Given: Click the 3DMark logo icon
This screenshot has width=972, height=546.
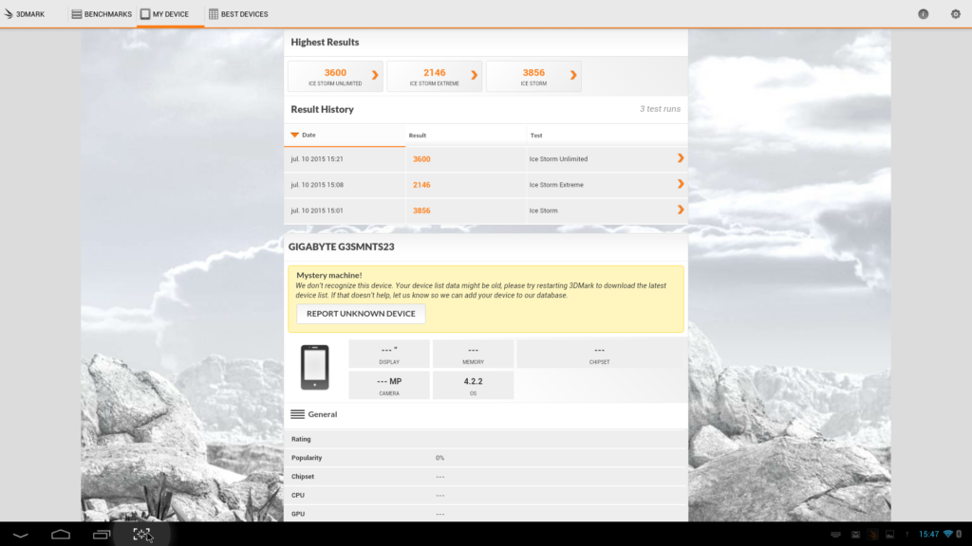Looking at the screenshot, I should point(8,13).
